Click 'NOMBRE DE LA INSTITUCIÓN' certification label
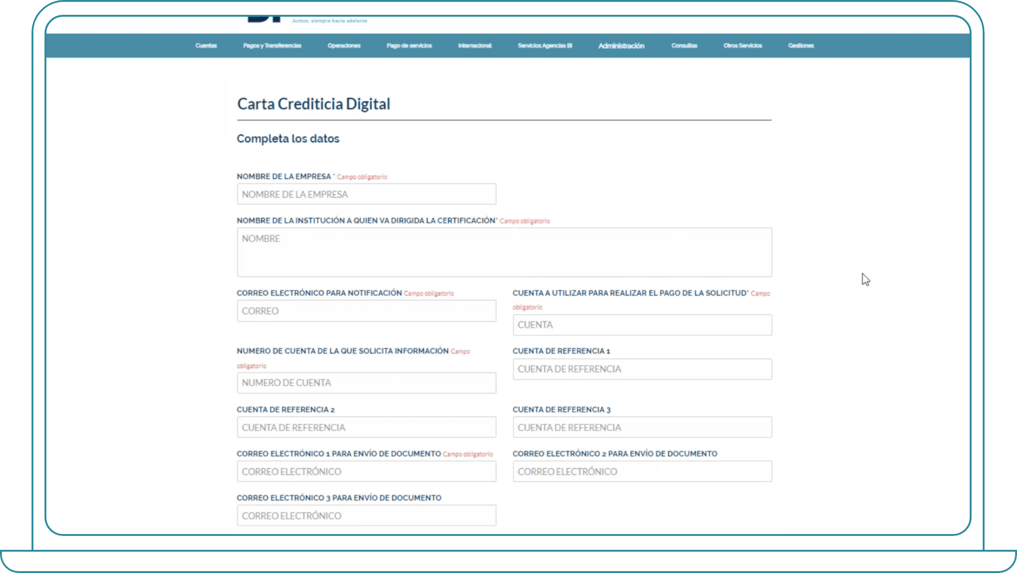Viewport: 1017px width, 573px height. point(366,221)
